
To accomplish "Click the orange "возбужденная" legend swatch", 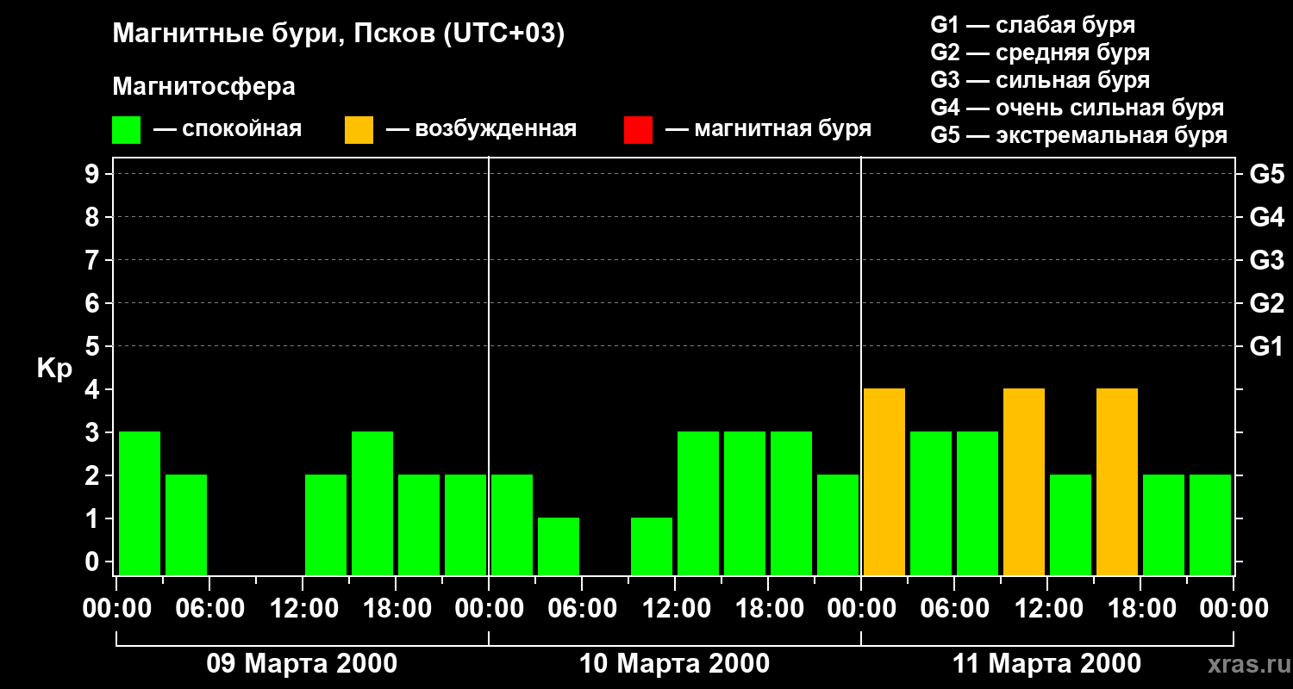I will tap(359, 130).
